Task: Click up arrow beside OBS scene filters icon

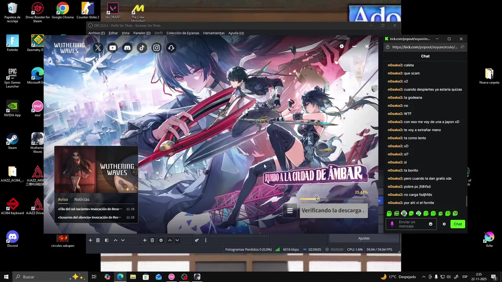Action: [115, 240]
